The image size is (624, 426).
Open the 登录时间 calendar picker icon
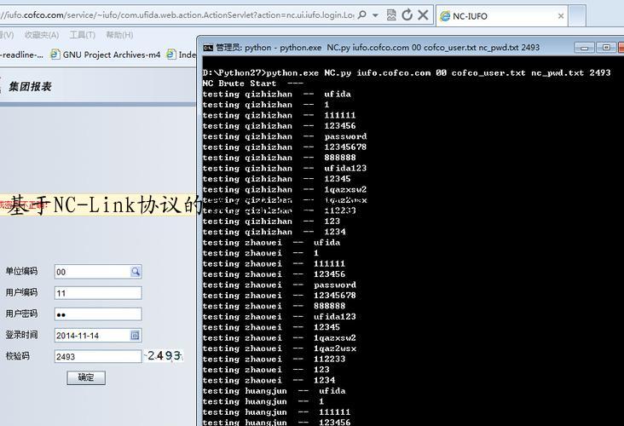(135, 336)
